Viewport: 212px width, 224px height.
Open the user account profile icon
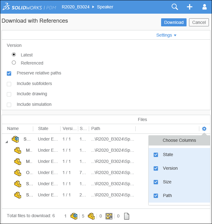click(x=204, y=7)
